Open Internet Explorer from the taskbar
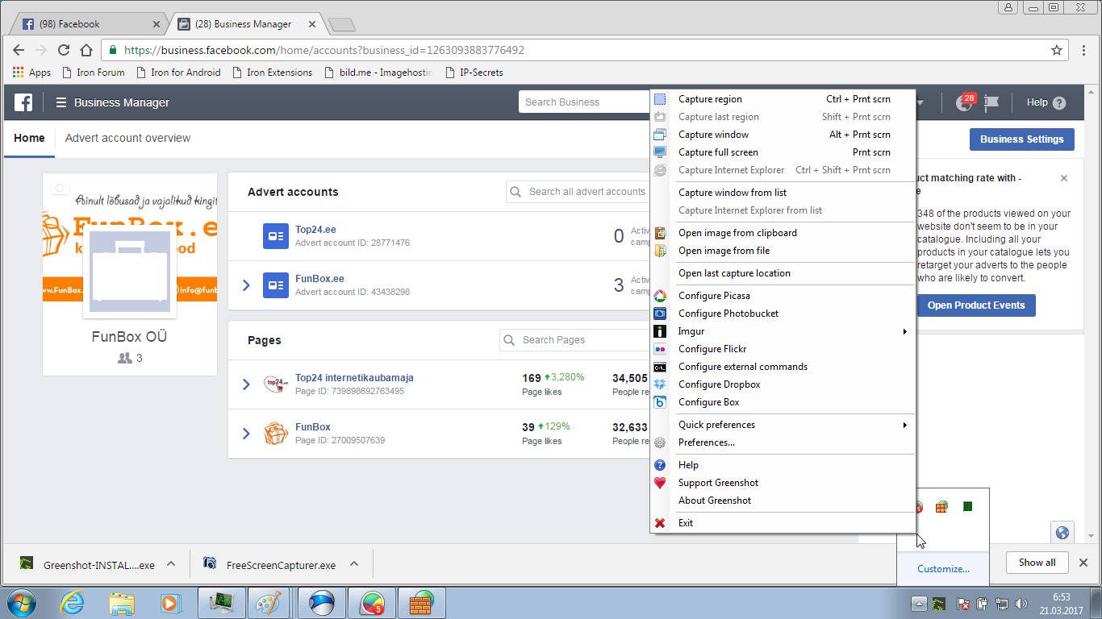 [73, 603]
